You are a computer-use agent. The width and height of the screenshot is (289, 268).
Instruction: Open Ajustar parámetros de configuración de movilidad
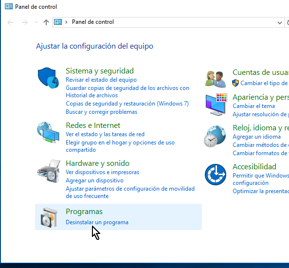[x=130, y=192]
